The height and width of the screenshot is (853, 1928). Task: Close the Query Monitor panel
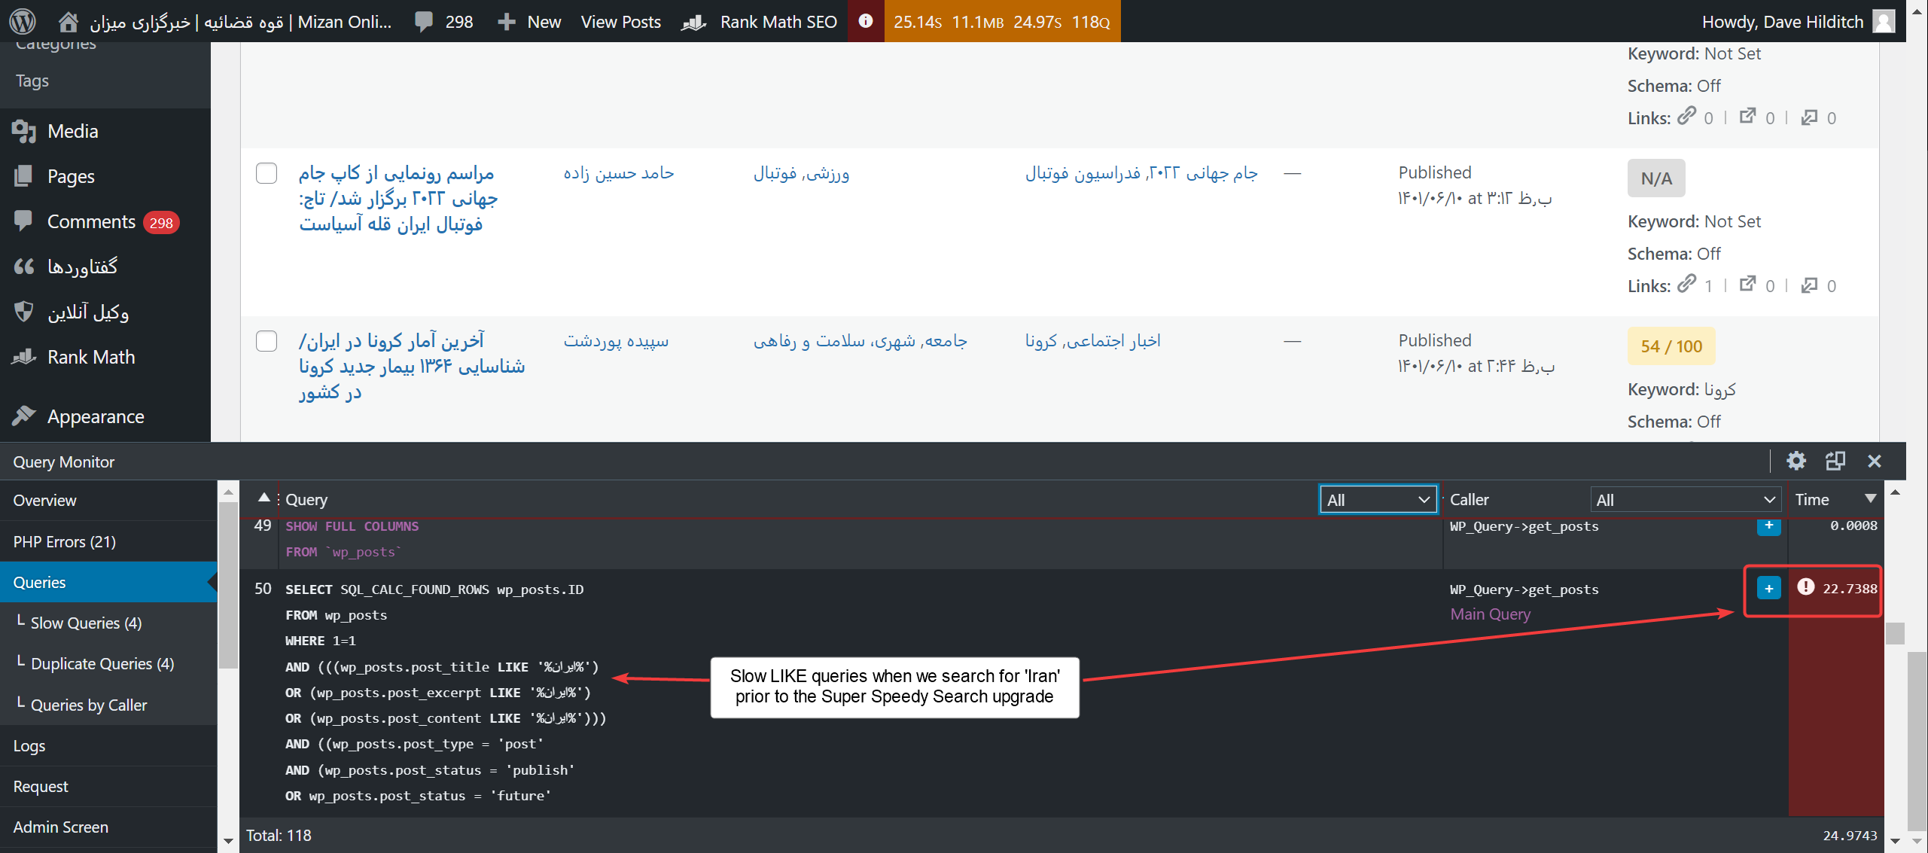pyautogui.click(x=1874, y=461)
